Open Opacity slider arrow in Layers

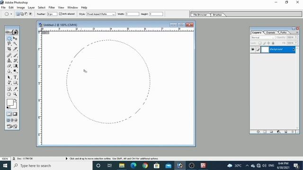[x=296, y=37]
